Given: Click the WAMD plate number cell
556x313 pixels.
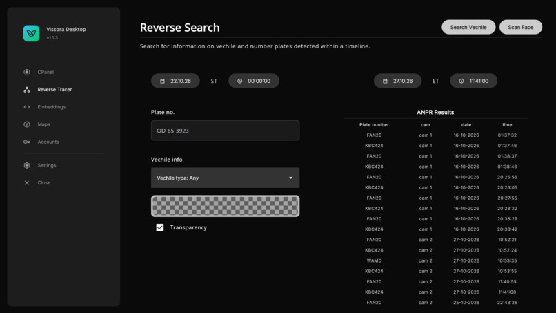Looking at the screenshot, I should click(374, 260).
